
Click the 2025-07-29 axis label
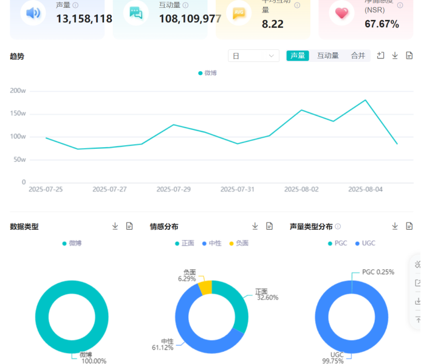[x=174, y=190]
